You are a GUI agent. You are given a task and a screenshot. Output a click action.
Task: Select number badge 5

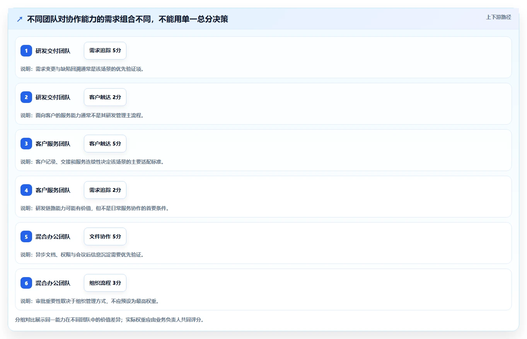point(26,236)
